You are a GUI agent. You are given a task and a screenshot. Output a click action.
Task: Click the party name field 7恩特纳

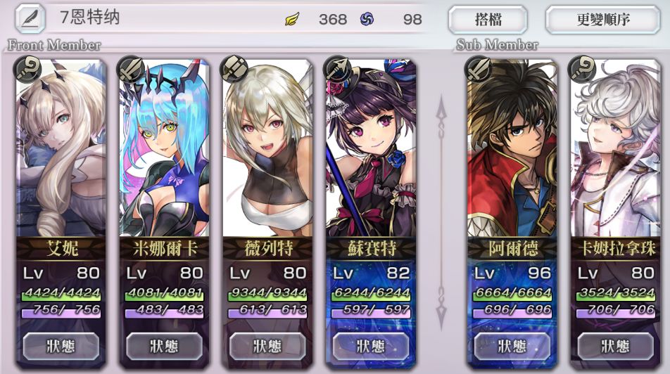click(x=90, y=18)
